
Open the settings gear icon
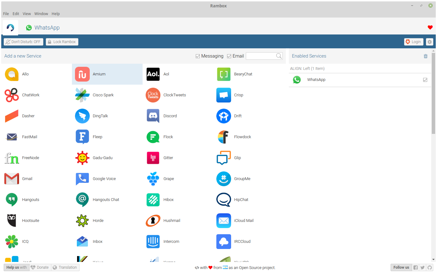(430, 42)
